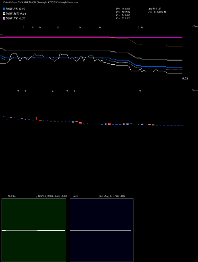Select the 'DOW PT: 0.35' legend text
Image resolution: width=198 pixels, height=262 pixels.
tap(15, 18)
